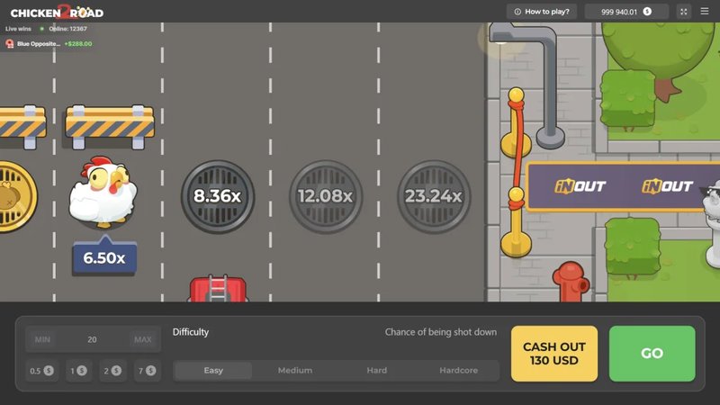Select Hard difficulty
This screenshot has width=720, height=405.
[376, 371]
